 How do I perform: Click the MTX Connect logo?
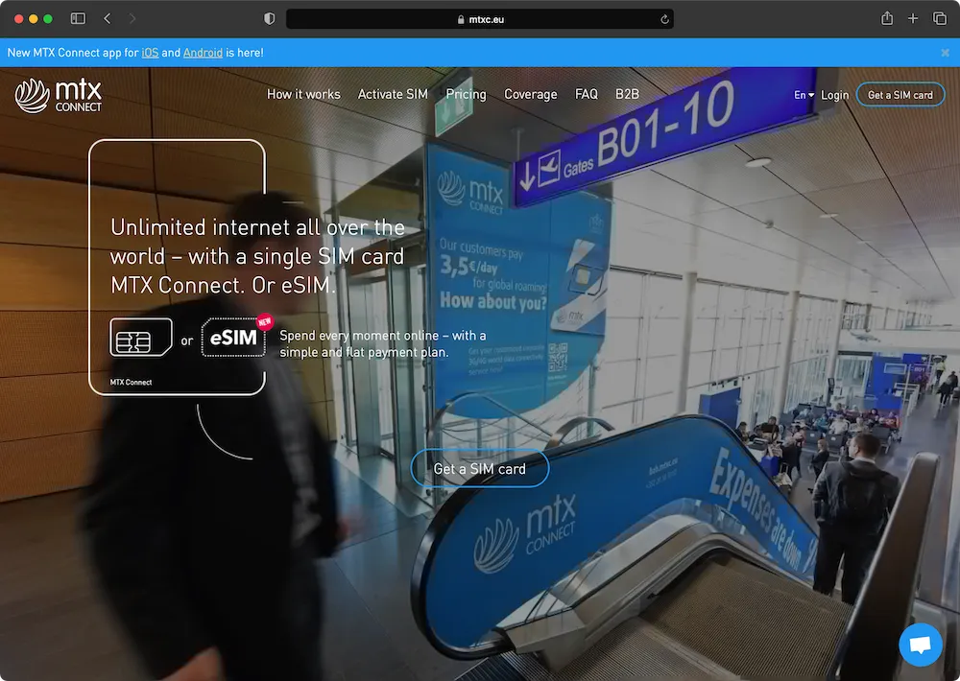pyautogui.click(x=59, y=96)
